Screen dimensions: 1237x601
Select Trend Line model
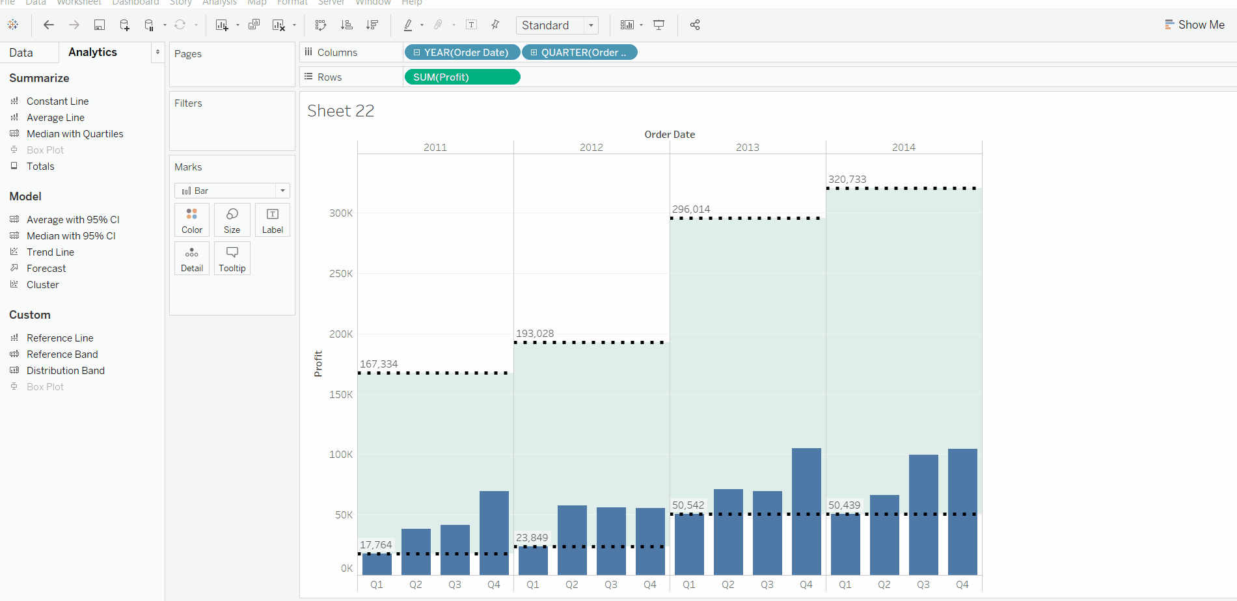(x=50, y=252)
